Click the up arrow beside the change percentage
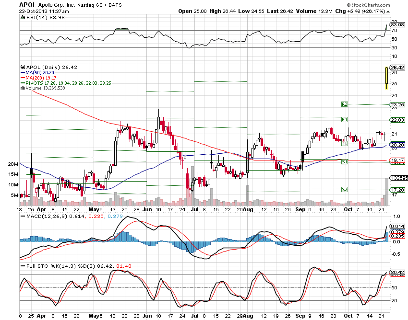 tap(388, 11)
